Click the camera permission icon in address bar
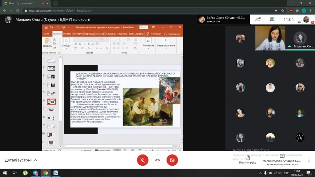The width and height of the screenshot is (315, 177). coord(276,11)
